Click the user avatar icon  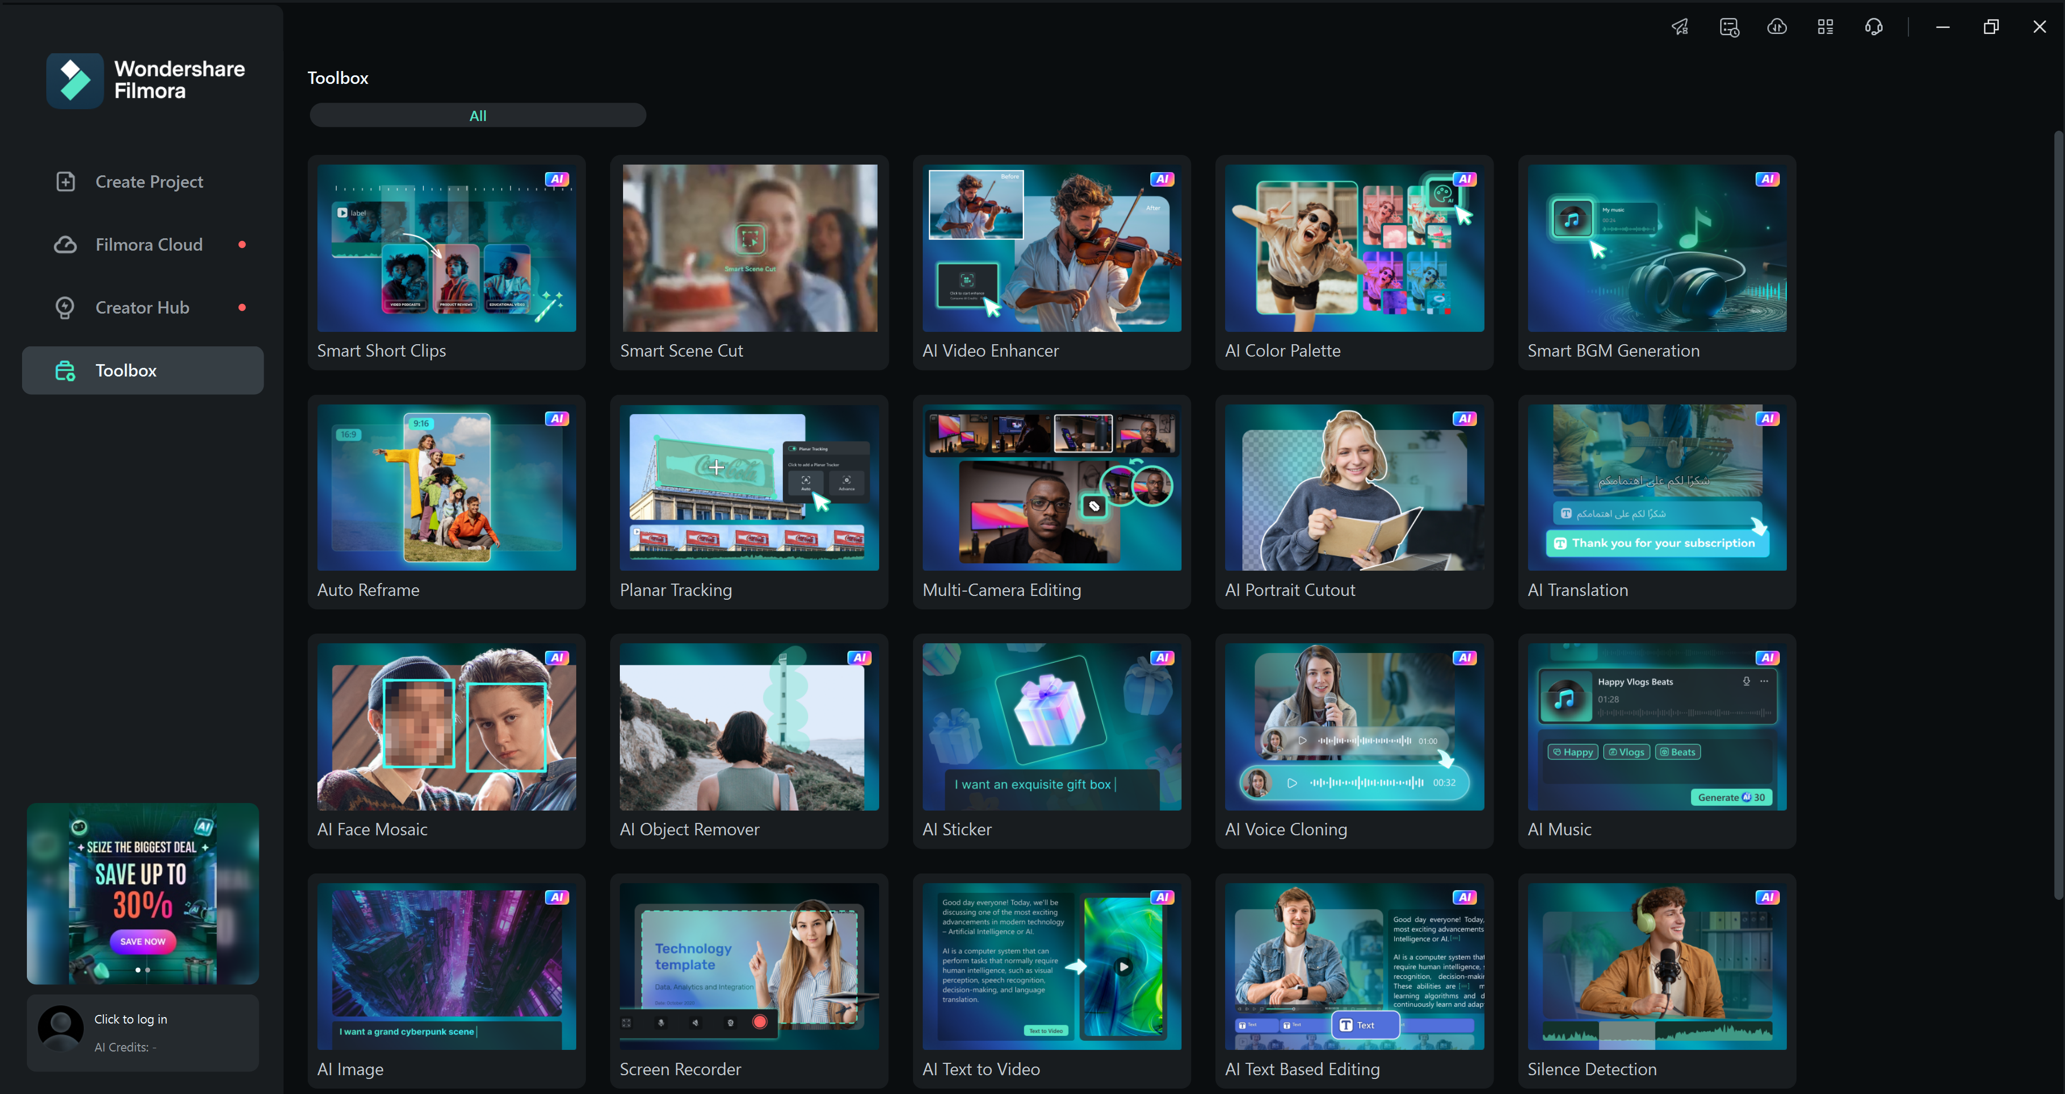click(x=61, y=1029)
